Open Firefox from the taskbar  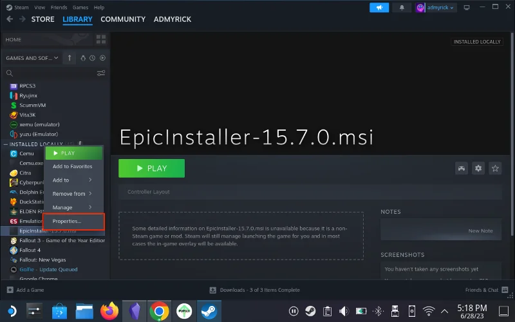coord(109,311)
